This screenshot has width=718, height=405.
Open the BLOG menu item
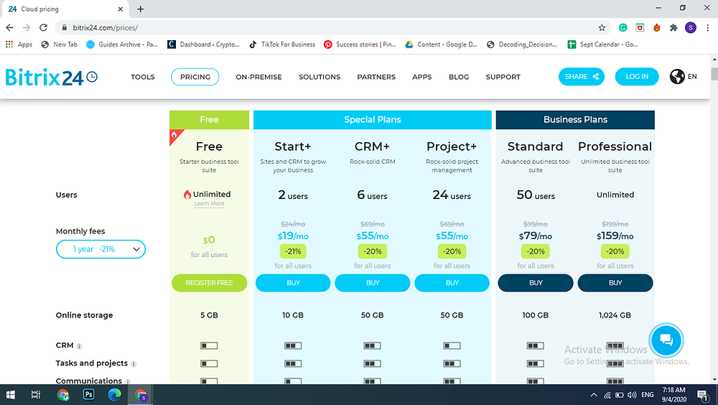tap(459, 77)
